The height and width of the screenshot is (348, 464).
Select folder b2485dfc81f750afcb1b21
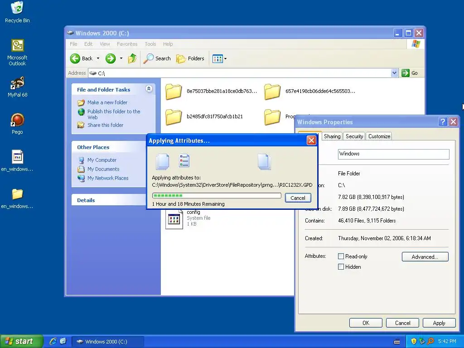tap(204, 116)
